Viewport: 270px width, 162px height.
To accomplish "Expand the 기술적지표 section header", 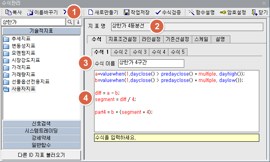I will [41, 31].
